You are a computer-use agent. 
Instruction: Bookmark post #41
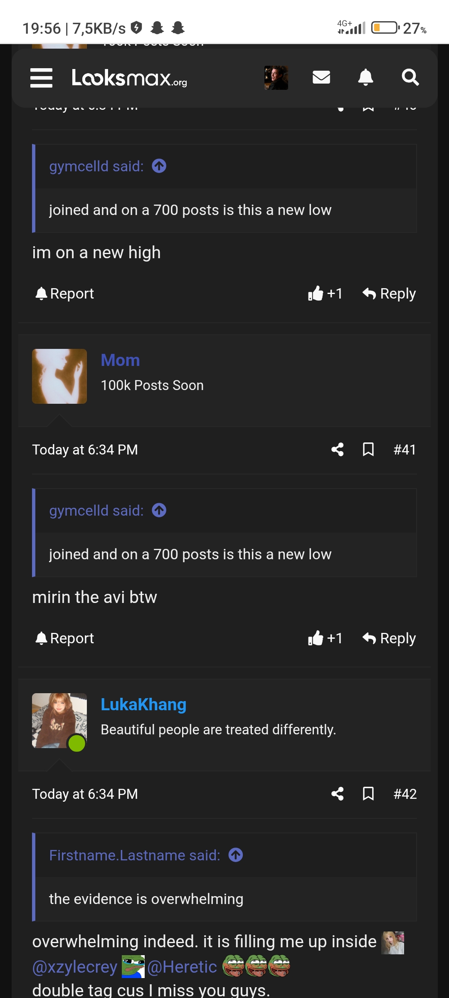(368, 450)
